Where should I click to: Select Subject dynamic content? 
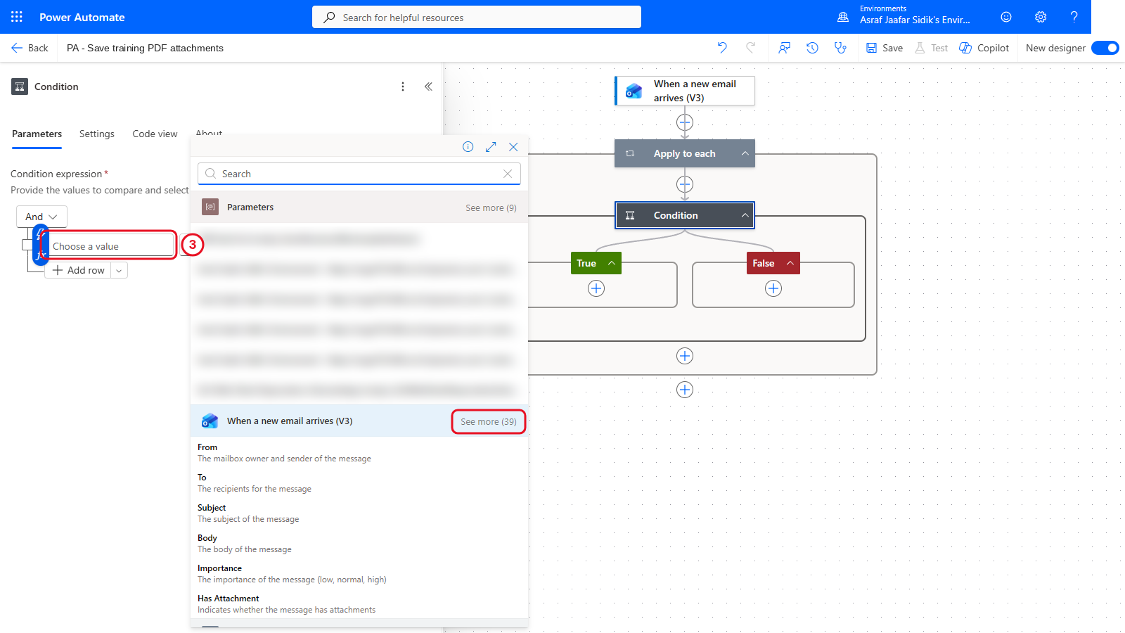[359, 513]
